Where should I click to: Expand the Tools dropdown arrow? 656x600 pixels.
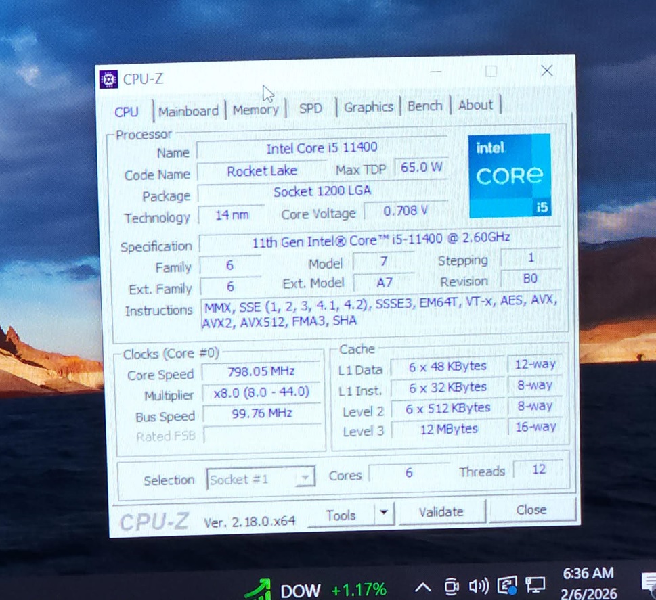pyautogui.click(x=384, y=513)
